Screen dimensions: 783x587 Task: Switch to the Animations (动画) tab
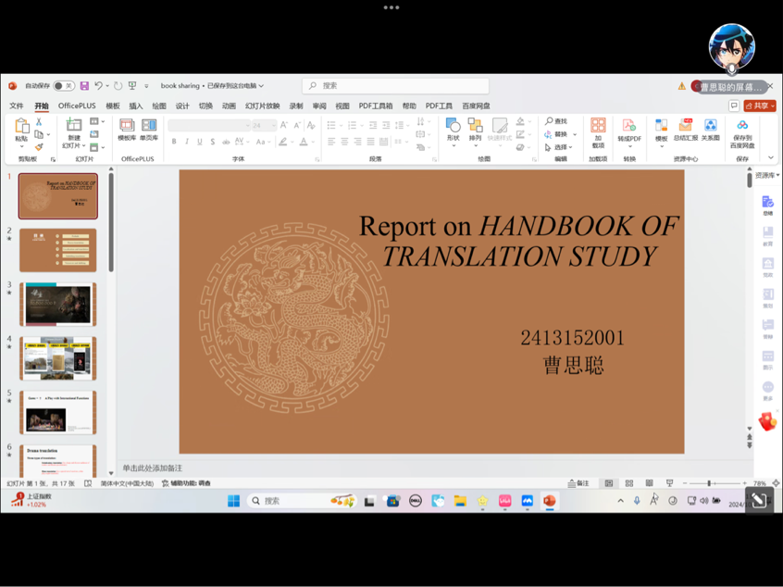point(229,106)
